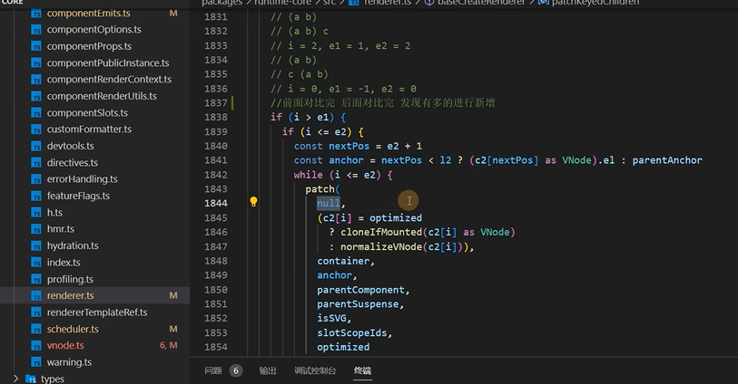Open componentEmits.ts file
The image size is (738, 384).
[88, 14]
